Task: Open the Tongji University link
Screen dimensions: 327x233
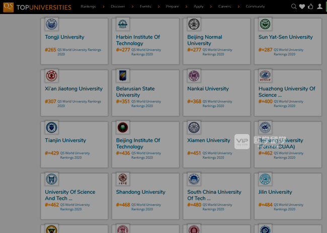Action: pos(65,37)
